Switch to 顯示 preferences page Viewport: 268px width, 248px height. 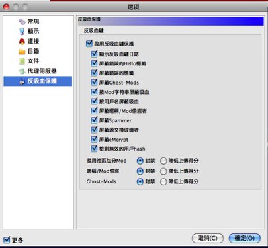point(33,31)
